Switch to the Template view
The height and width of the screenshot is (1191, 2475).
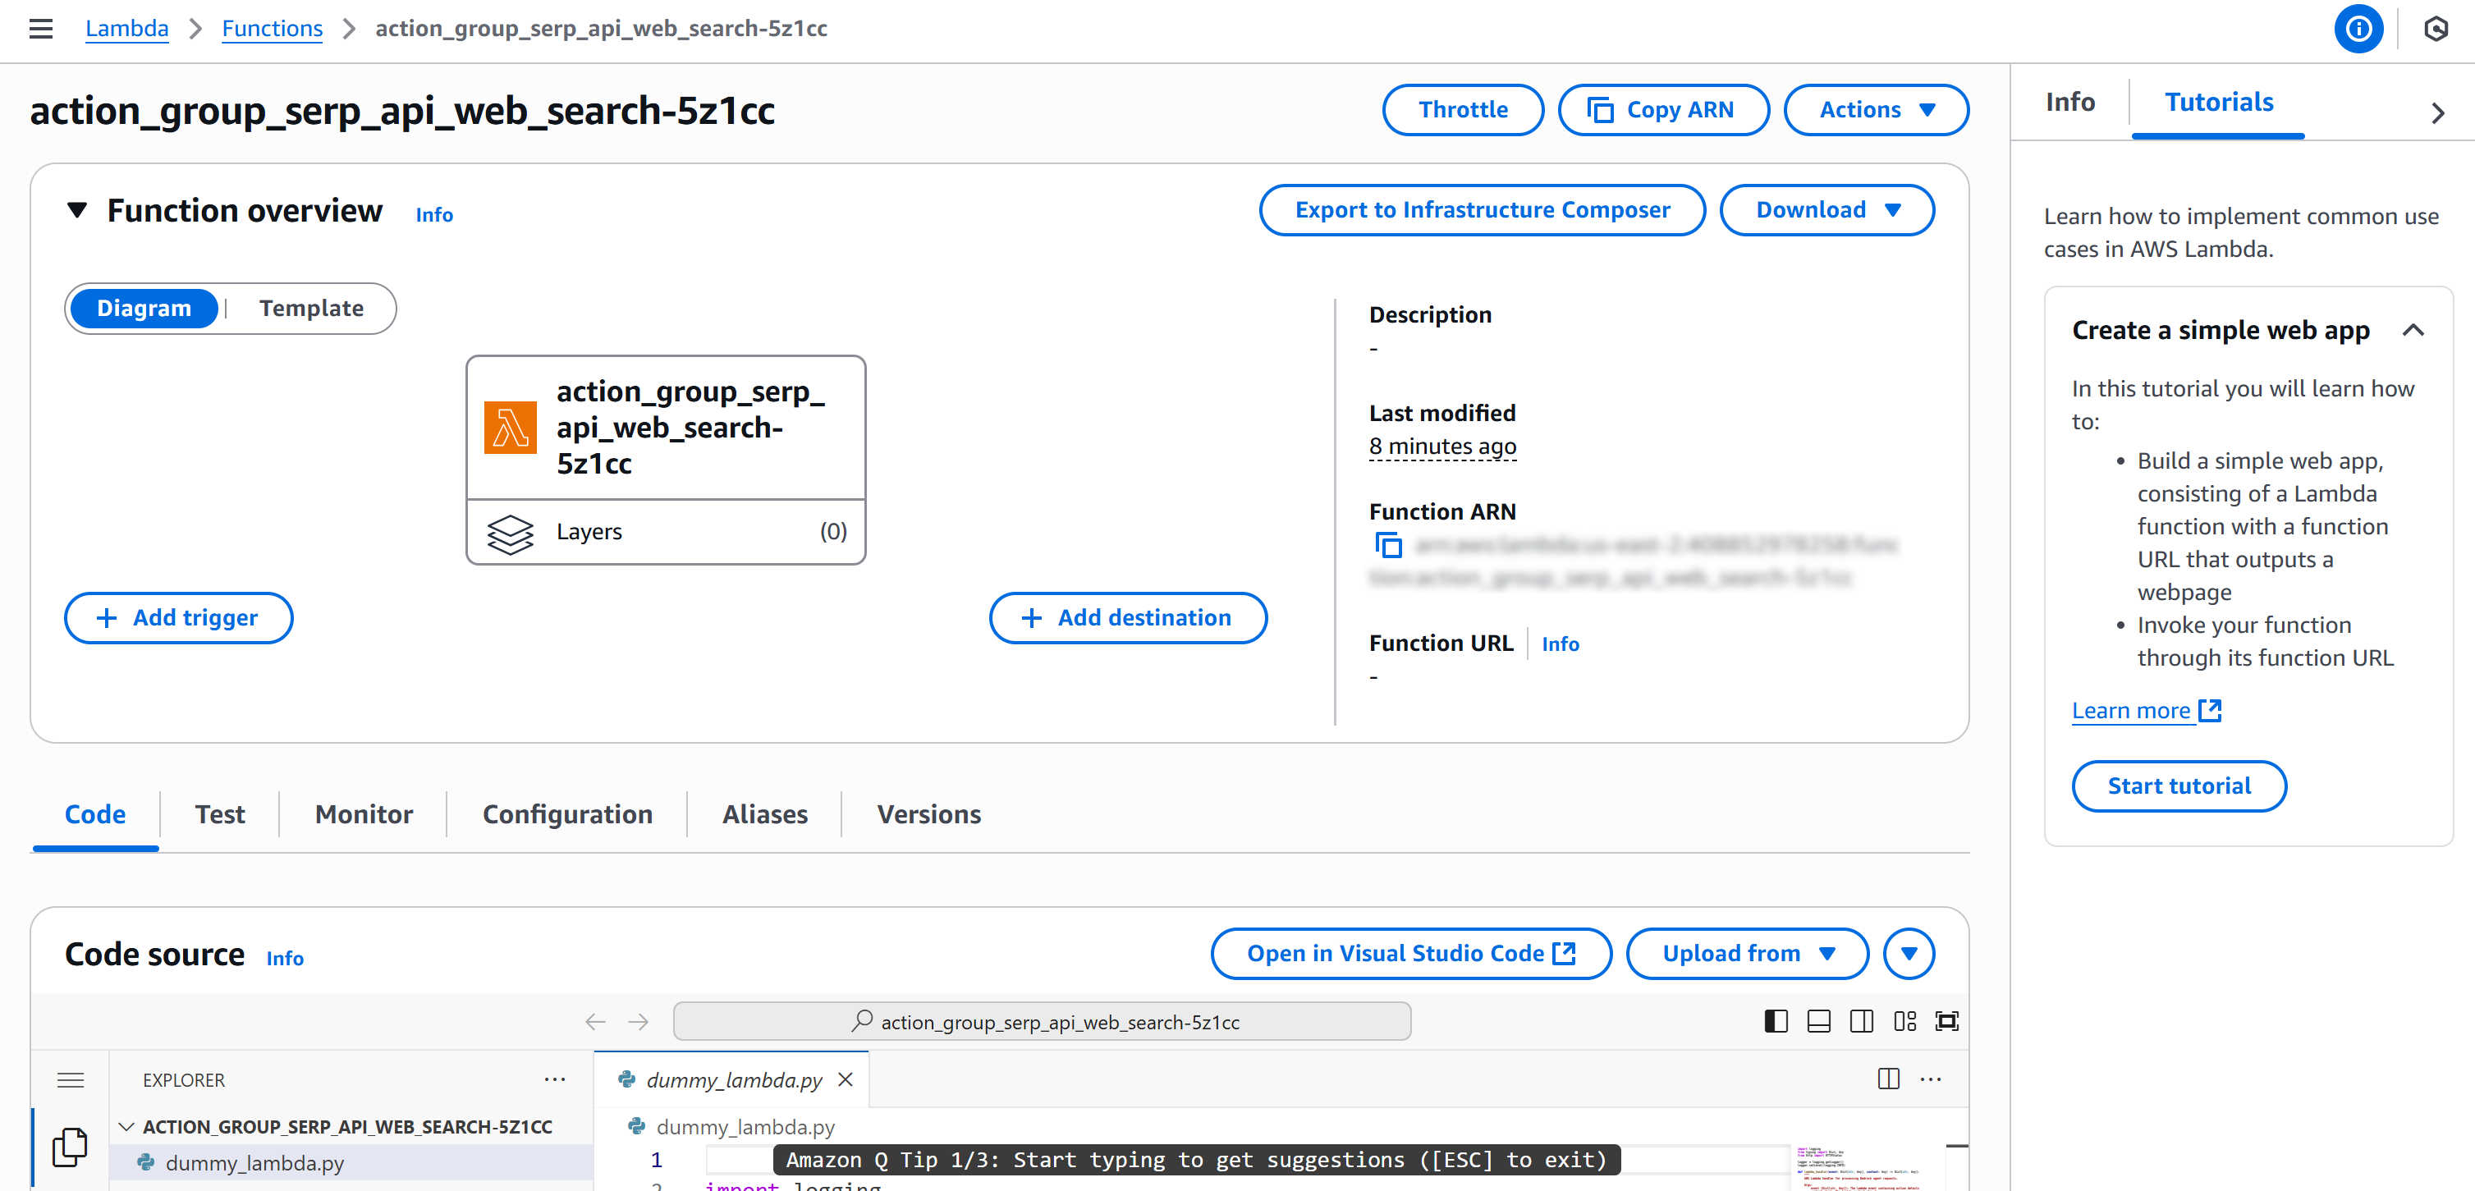[x=309, y=309]
